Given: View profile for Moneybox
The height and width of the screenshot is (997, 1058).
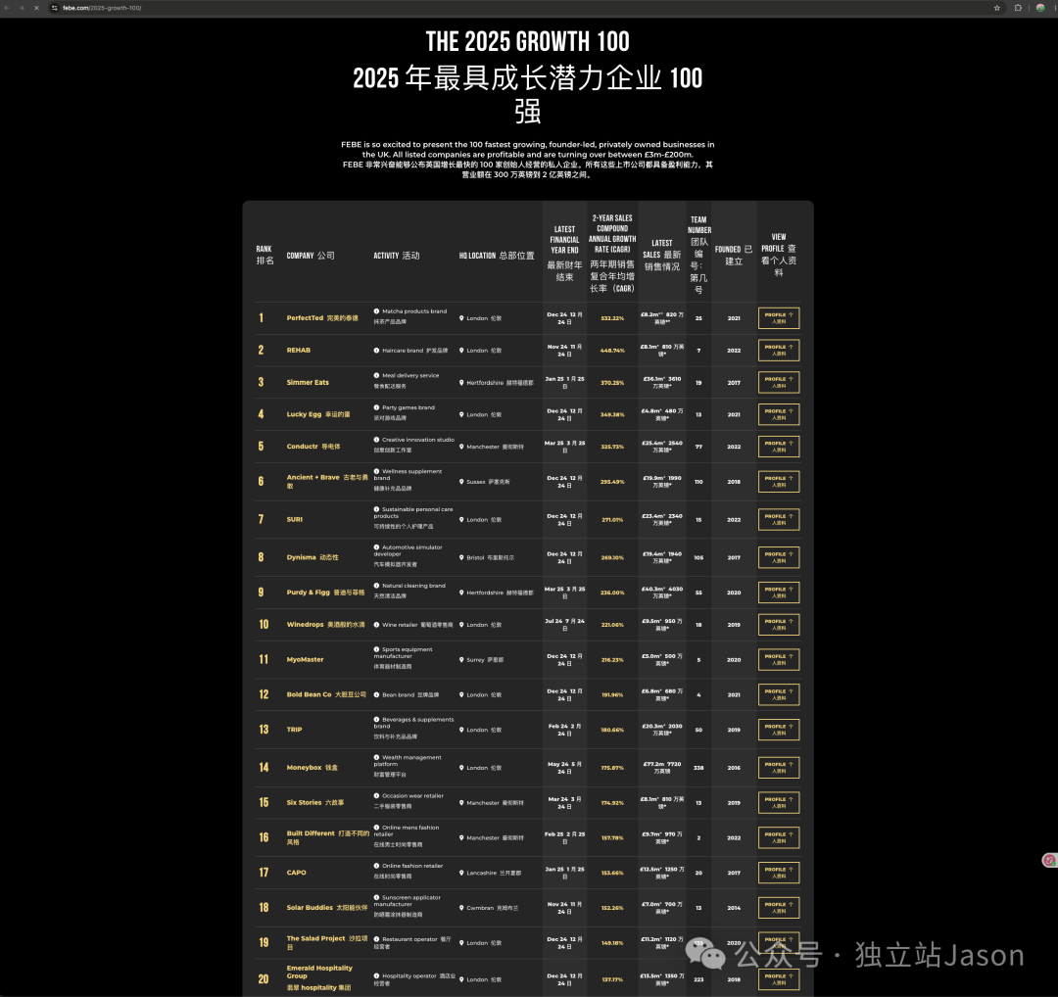Looking at the screenshot, I should click(x=779, y=768).
